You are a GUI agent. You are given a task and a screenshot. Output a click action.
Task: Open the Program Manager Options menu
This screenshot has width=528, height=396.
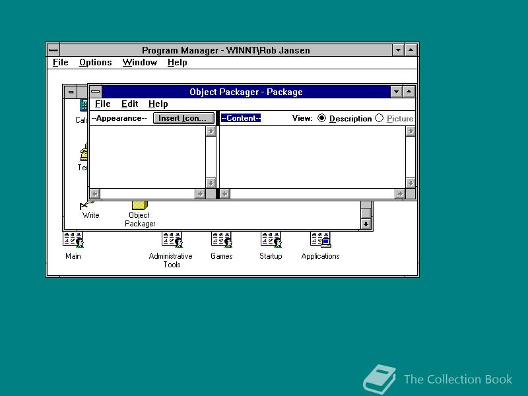point(95,63)
